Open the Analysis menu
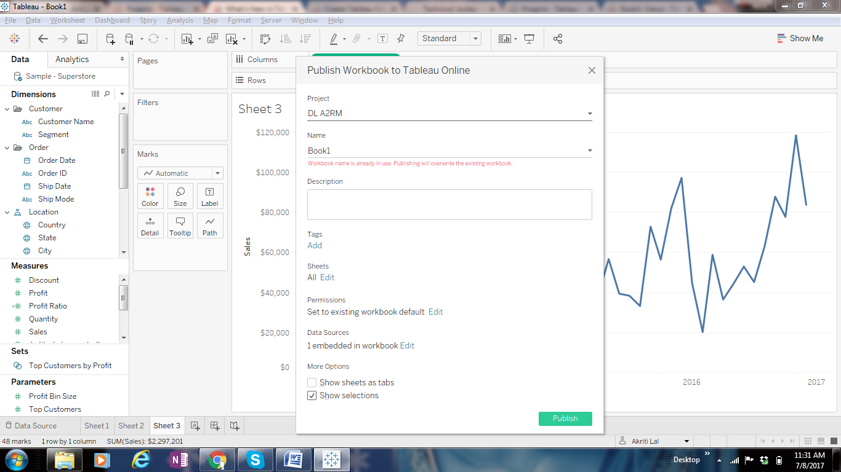This screenshot has width=841, height=472. pos(180,20)
